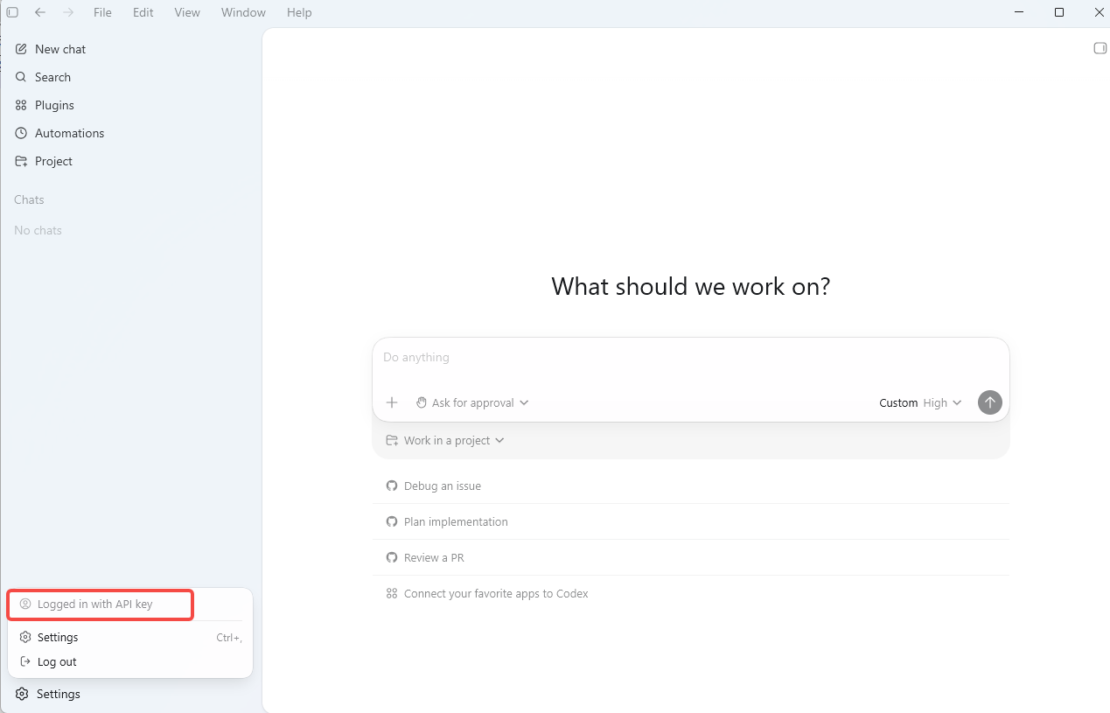Open the Window menu

[x=243, y=12]
